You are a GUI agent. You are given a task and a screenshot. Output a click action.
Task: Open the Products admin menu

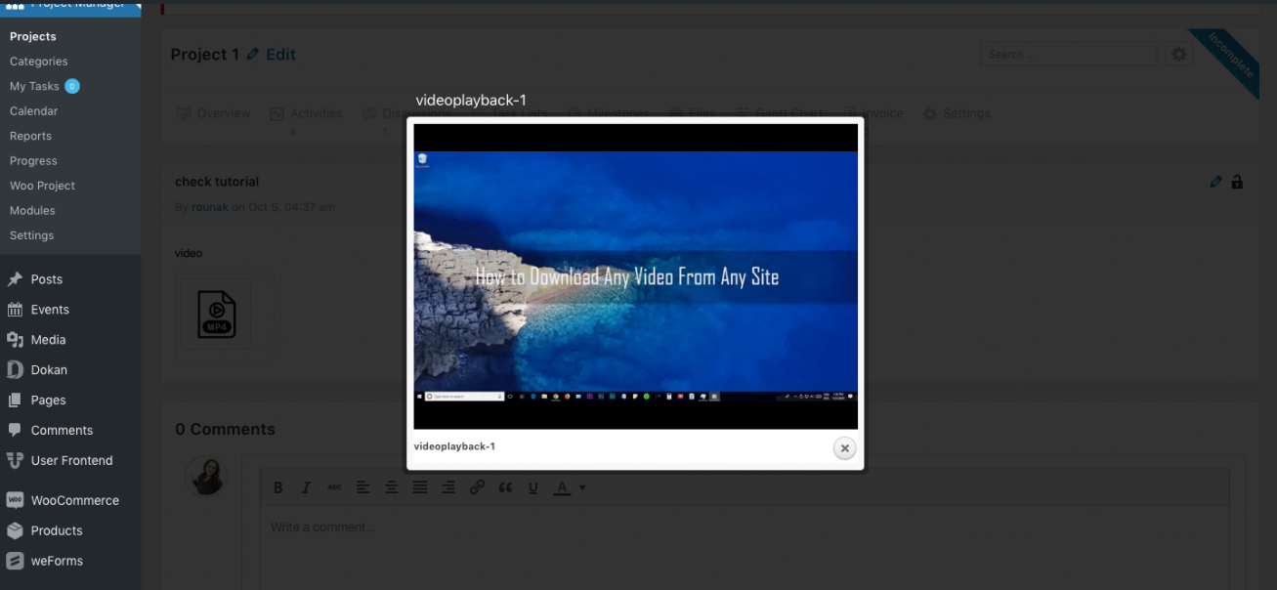click(x=57, y=531)
